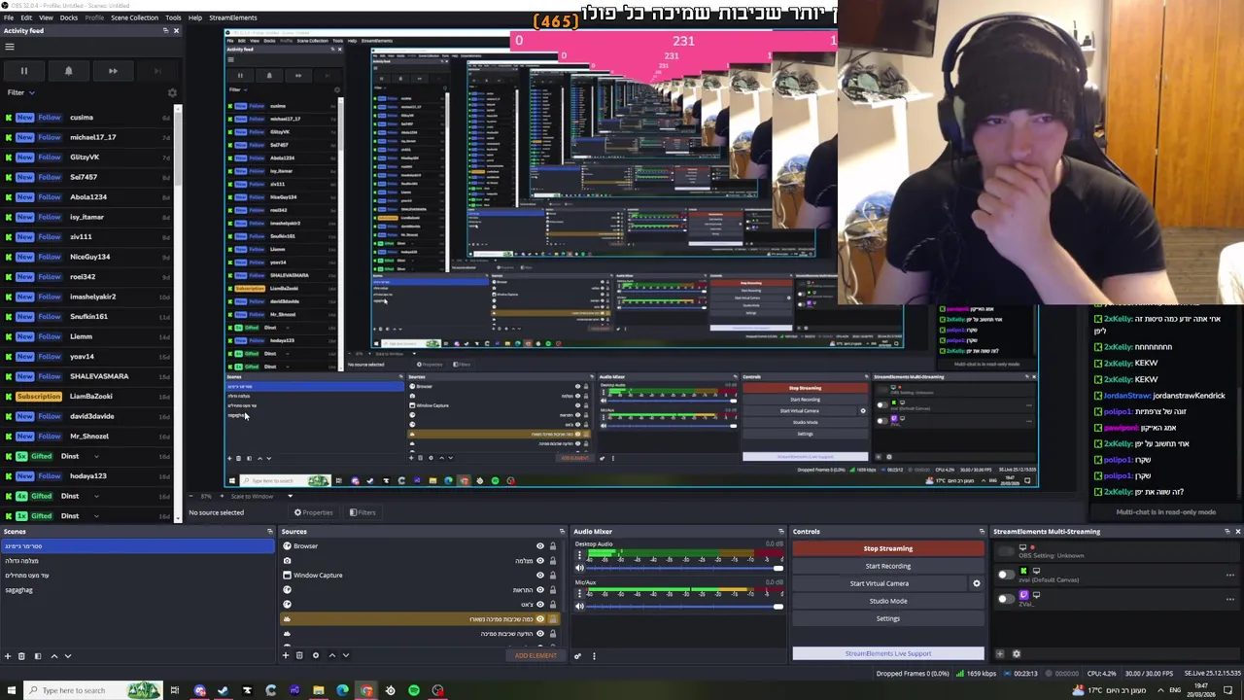Open the Activity feed hamburger menu
Image resolution: width=1244 pixels, height=700 pixels.
(x=10, y=47)
